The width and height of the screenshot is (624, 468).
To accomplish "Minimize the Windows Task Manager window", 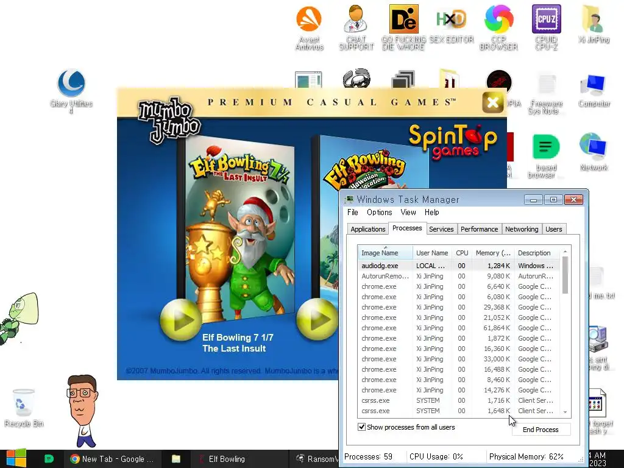I will click(533, 199).
